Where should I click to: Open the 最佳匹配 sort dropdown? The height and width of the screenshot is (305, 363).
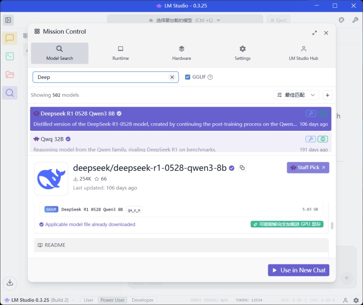(x=296, y=95)
